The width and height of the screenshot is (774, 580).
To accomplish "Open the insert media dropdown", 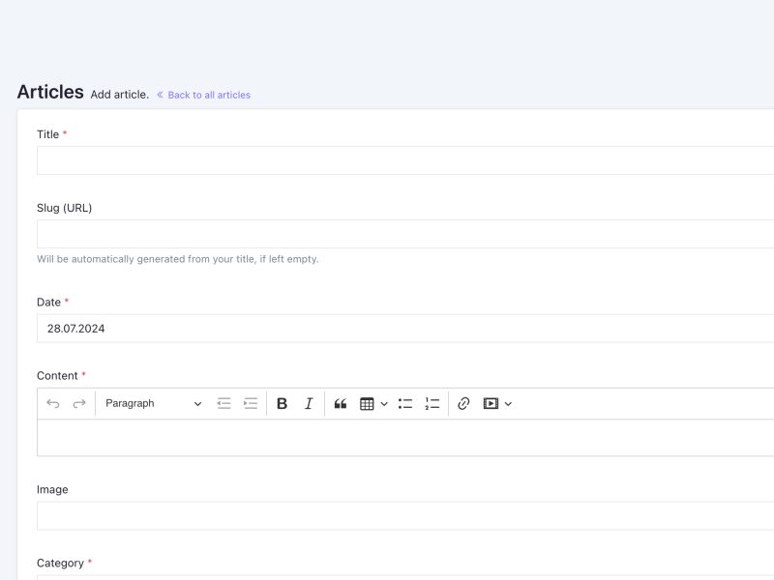I will pos(497,404).
